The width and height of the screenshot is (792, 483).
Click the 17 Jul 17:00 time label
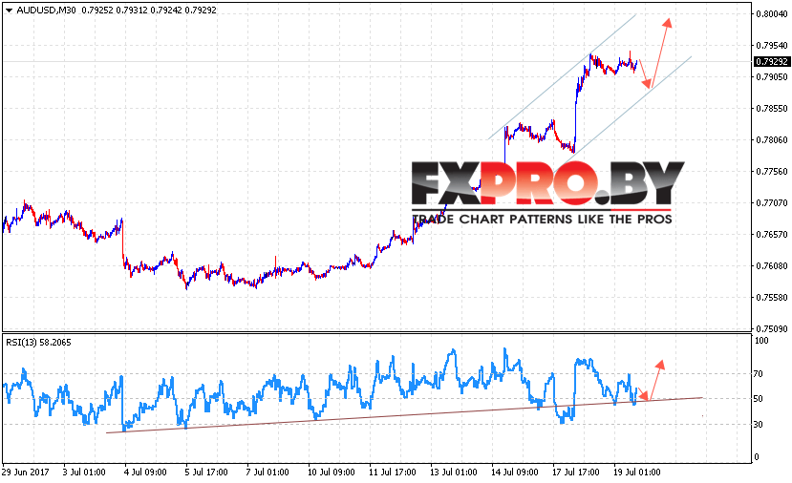576,472
